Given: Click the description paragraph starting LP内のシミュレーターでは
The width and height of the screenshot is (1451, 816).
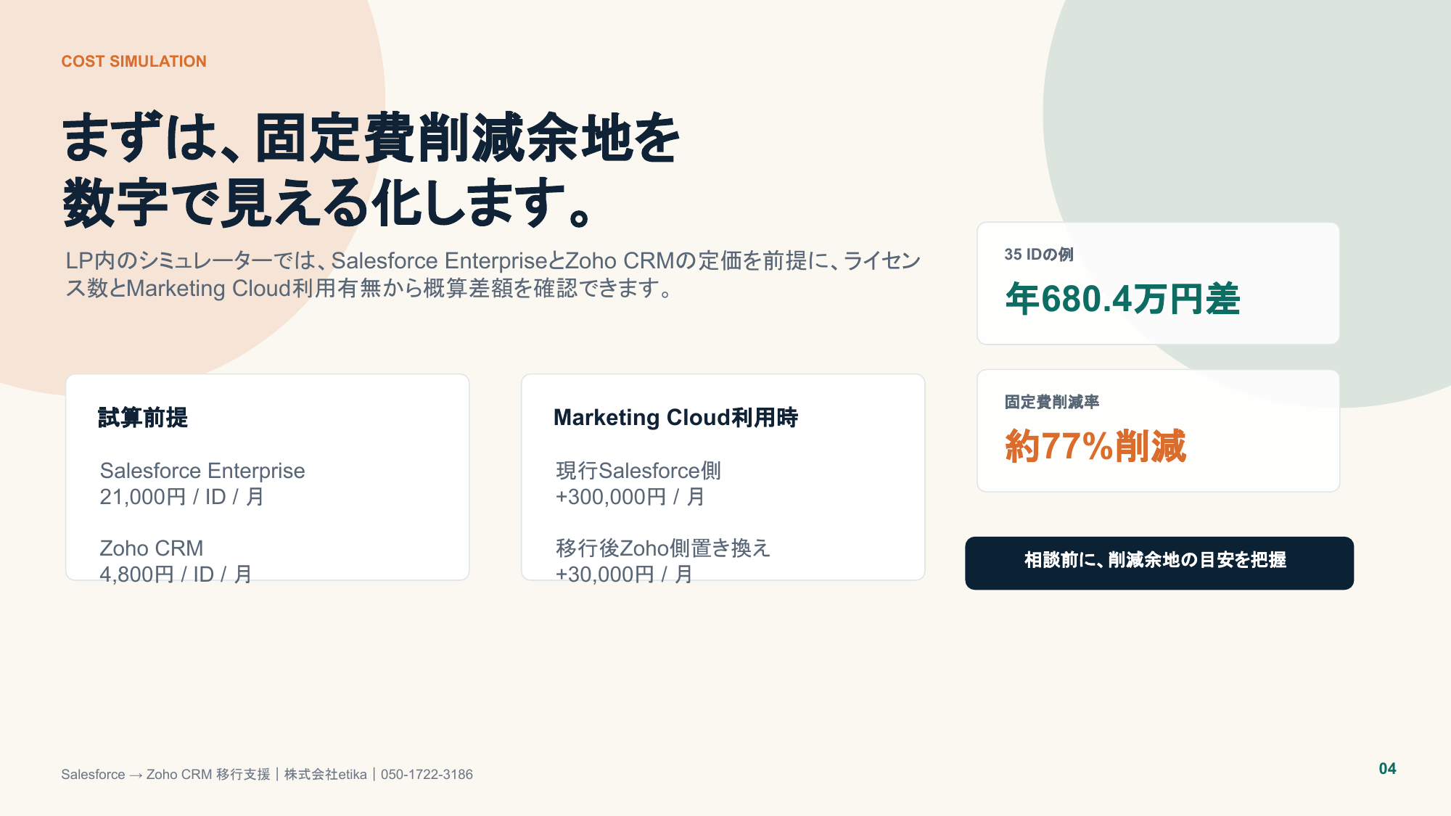Looking at the screenshot, I should [493, 274].
